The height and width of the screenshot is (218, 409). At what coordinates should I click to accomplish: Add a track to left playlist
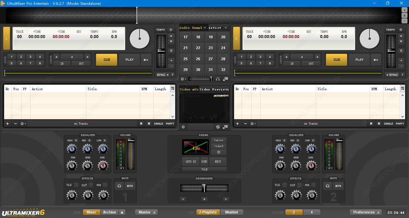pyautogui.click(x=7, y=124)
